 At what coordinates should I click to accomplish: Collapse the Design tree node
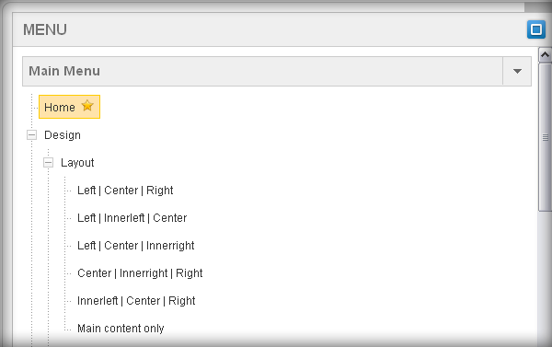[31, 135]
